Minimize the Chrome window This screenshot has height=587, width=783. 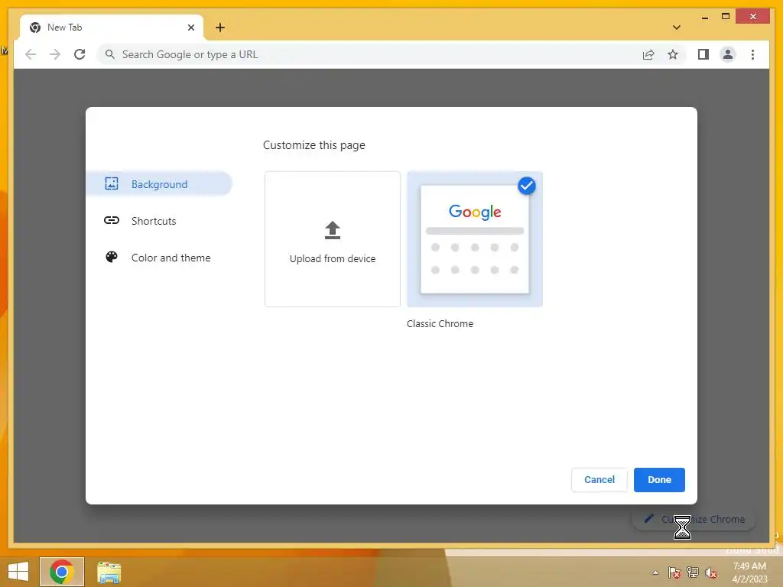click(x=704, y=17)
